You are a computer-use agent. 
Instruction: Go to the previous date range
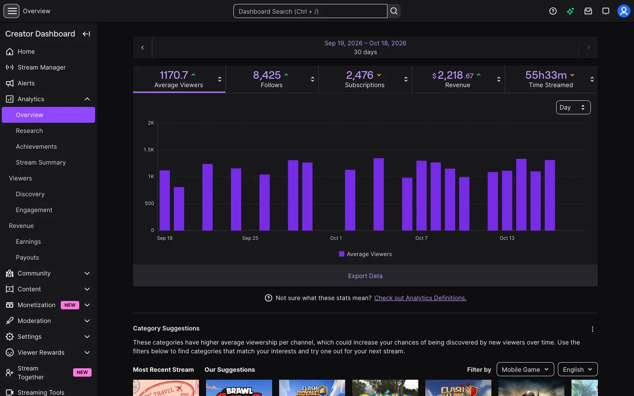tap(143, 48)
